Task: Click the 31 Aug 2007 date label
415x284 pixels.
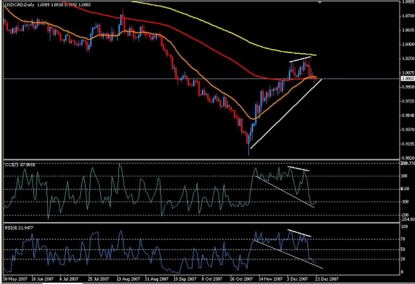Action: coord(157,279)
